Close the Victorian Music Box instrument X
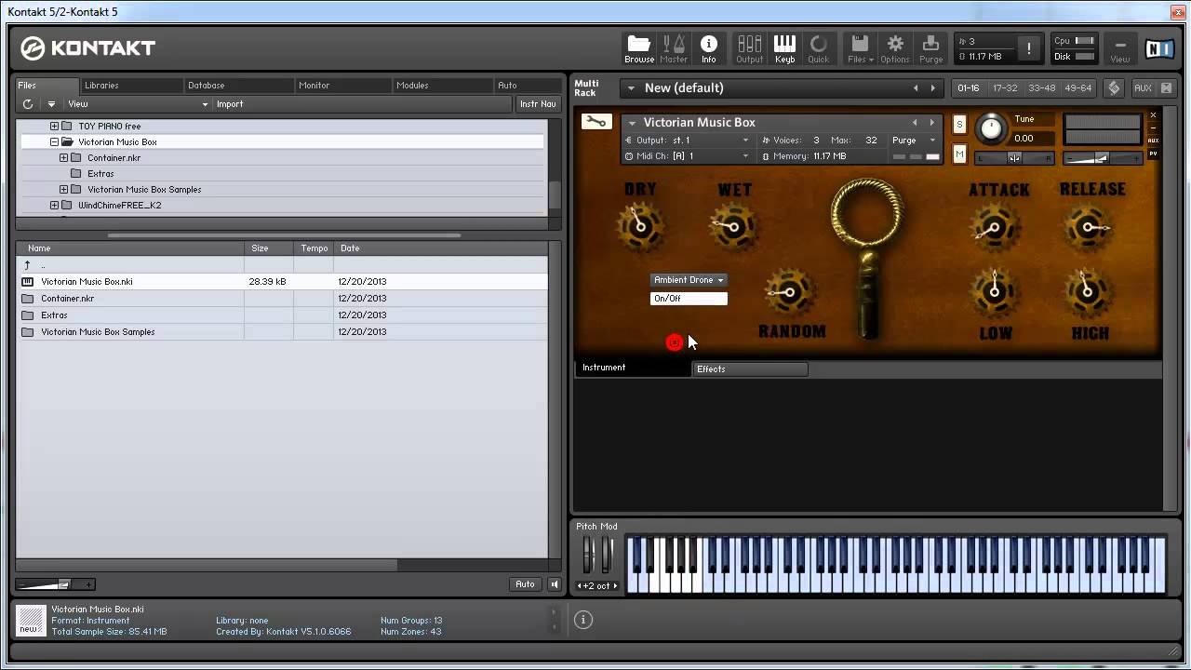 click(x=1153, y=115)
